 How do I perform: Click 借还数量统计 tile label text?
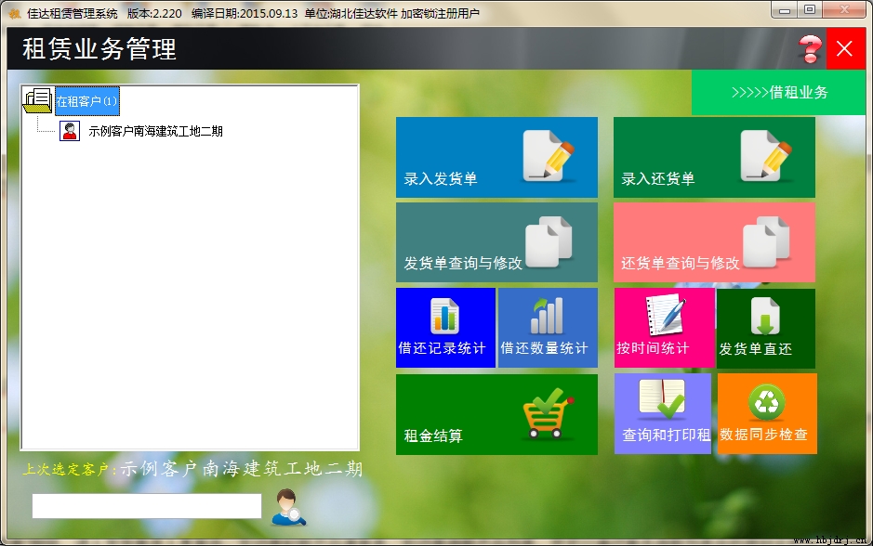click(x=544, y=348)
